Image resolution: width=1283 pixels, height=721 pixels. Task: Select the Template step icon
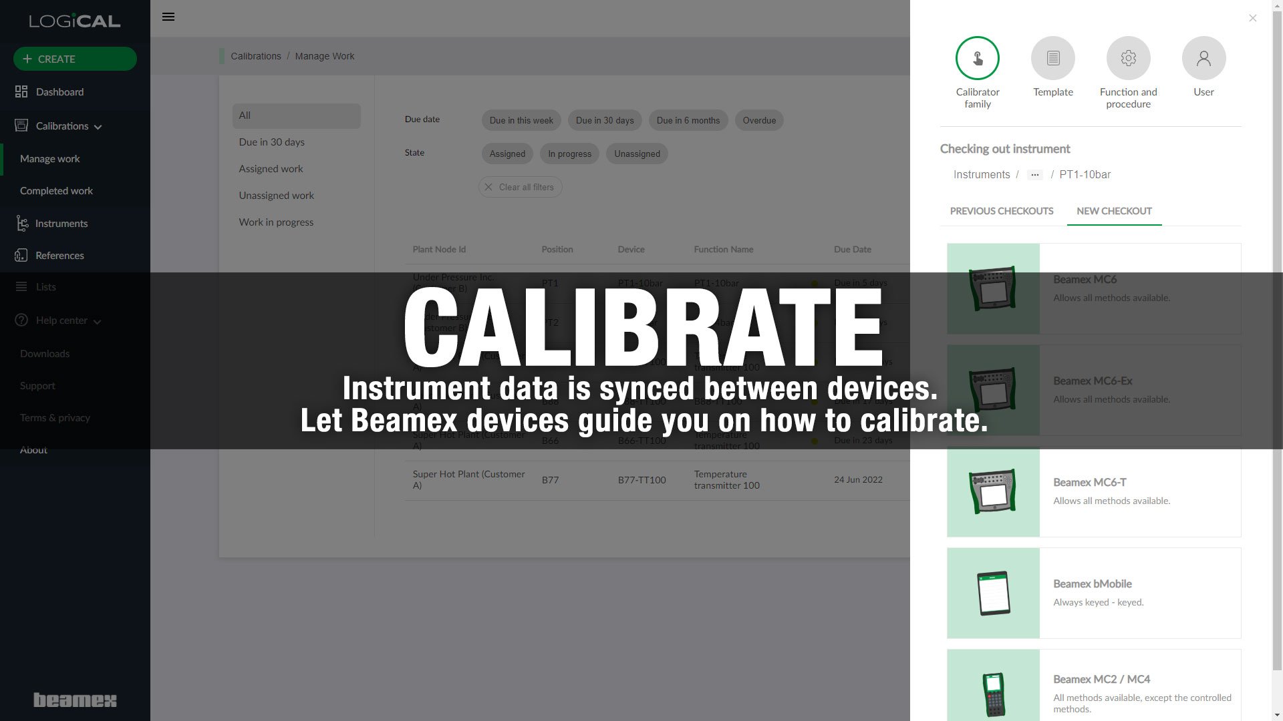pos(1053,58)
